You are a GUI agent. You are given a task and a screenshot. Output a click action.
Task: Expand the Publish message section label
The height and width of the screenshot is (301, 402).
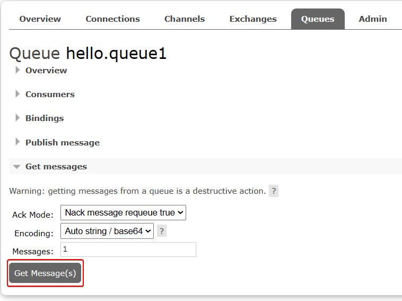[62, 142]
